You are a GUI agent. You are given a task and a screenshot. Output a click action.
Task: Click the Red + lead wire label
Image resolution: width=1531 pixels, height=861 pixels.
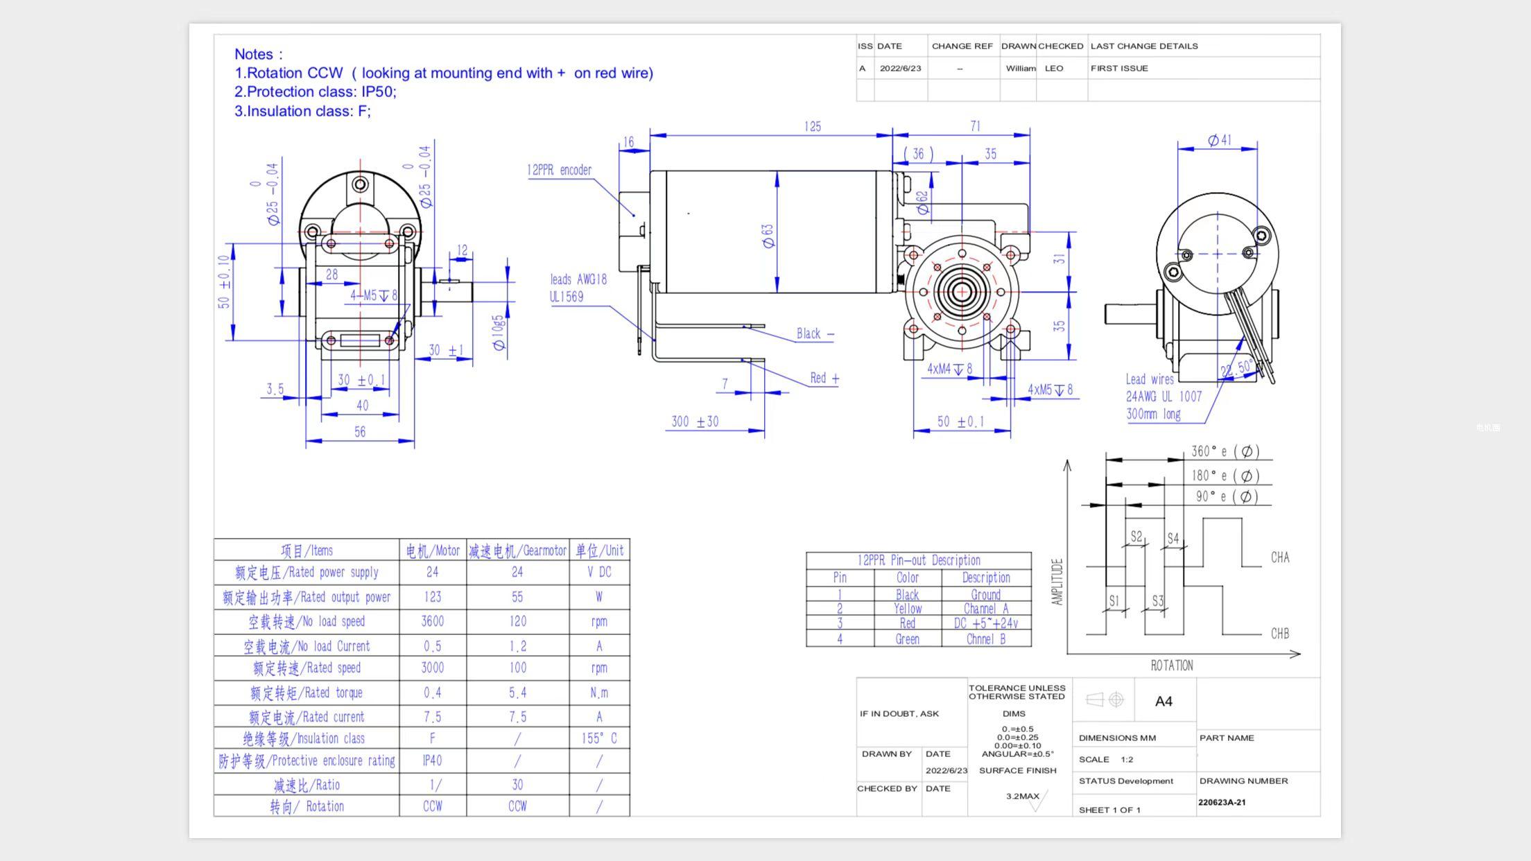(824, 379)
